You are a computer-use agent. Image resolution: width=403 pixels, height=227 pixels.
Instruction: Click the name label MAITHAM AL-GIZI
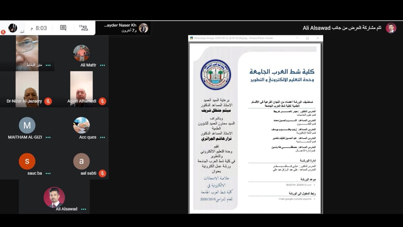pos(25,137)
